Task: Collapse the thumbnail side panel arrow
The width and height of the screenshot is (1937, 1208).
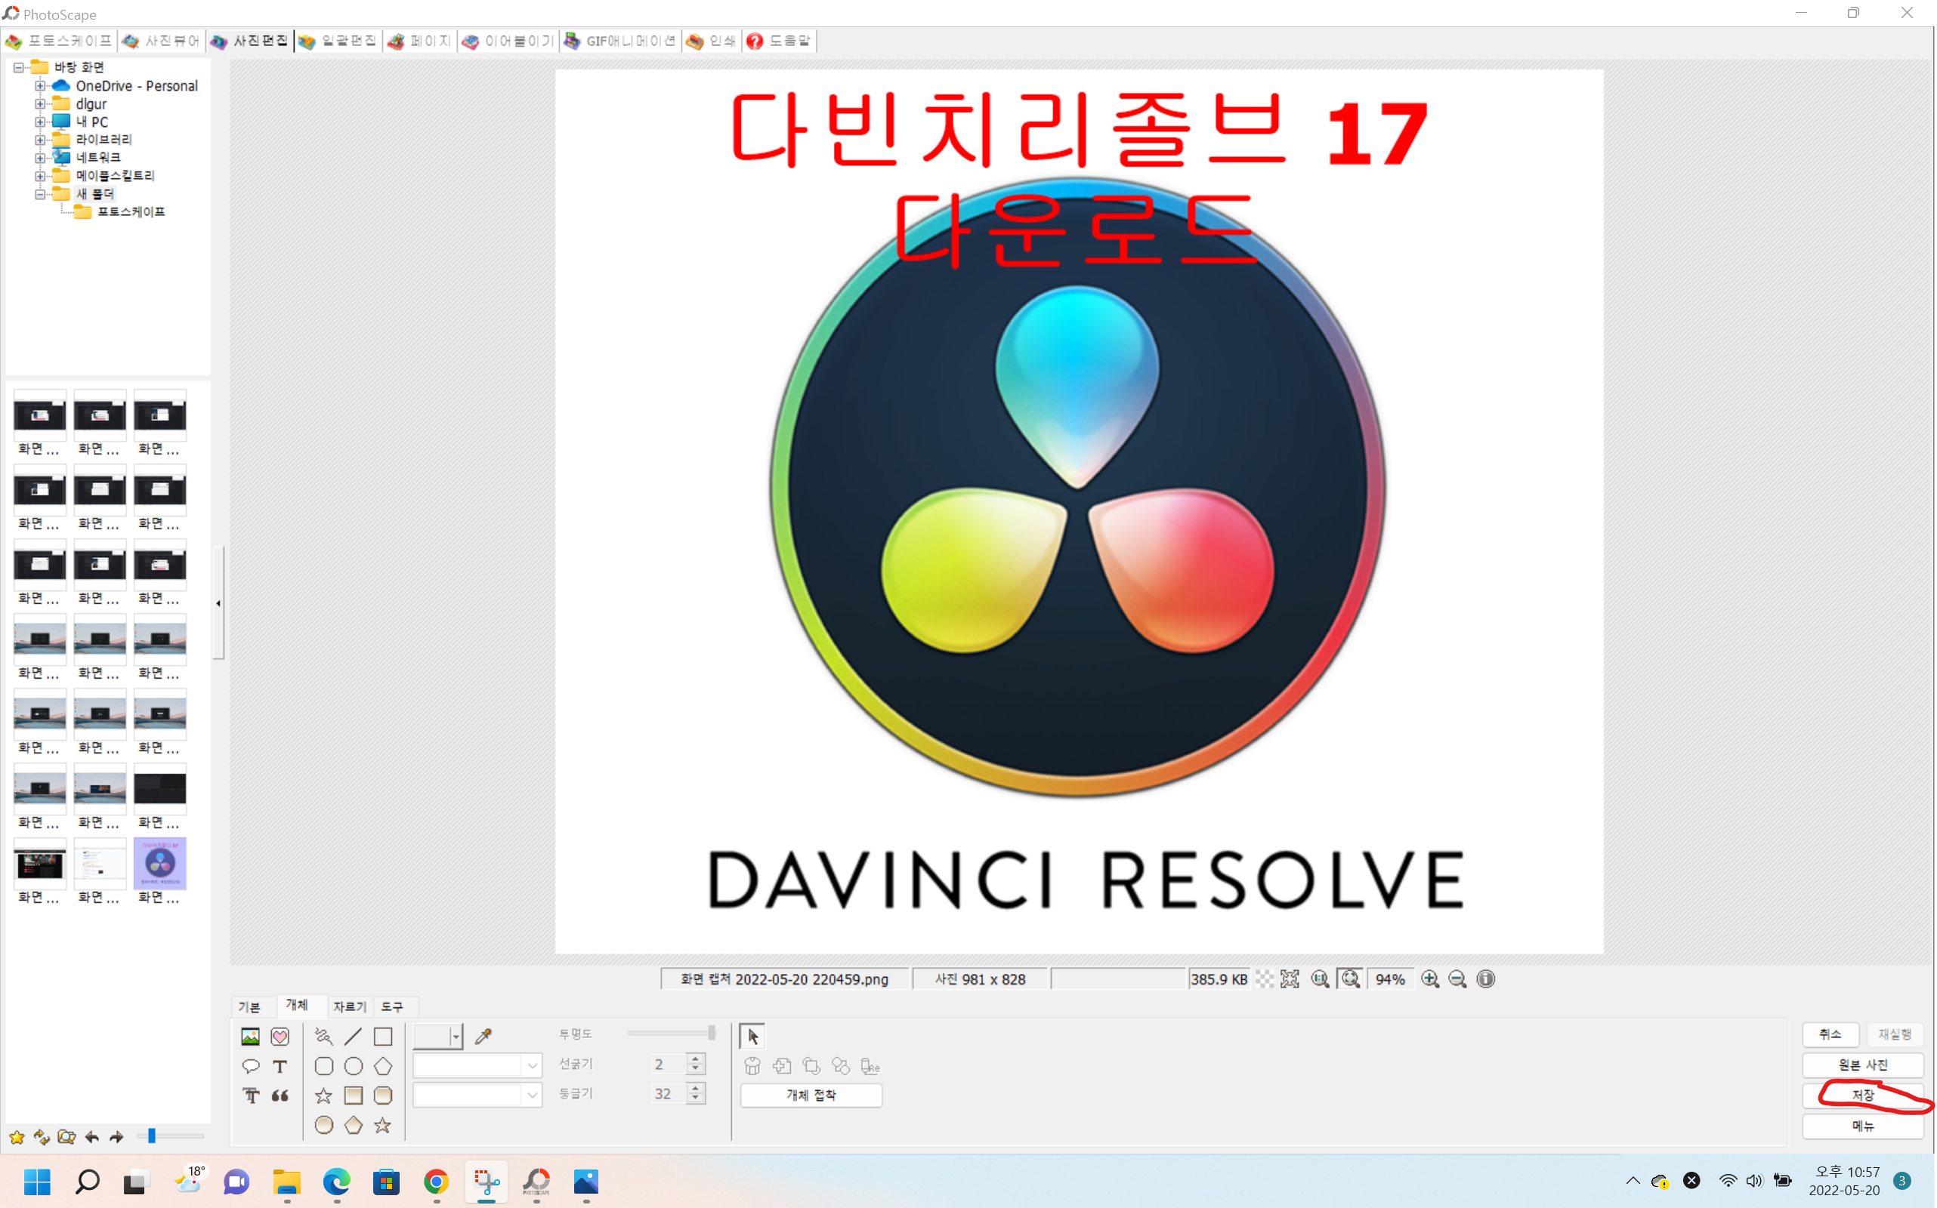Action: coord(218,603)
